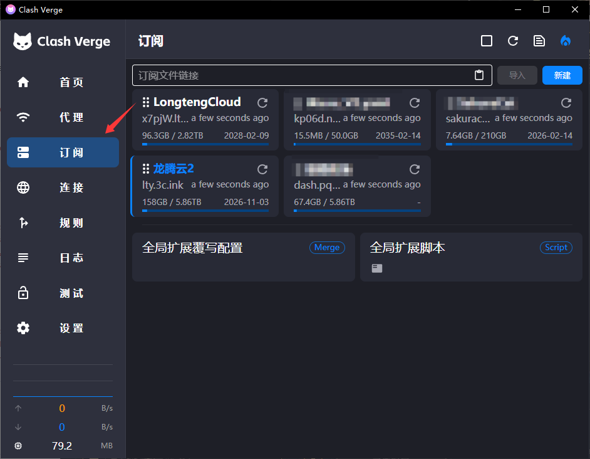The width and height of the screenshot is (590, 459).
Task: Open the 连接 connections page
Action: point(63,187)
